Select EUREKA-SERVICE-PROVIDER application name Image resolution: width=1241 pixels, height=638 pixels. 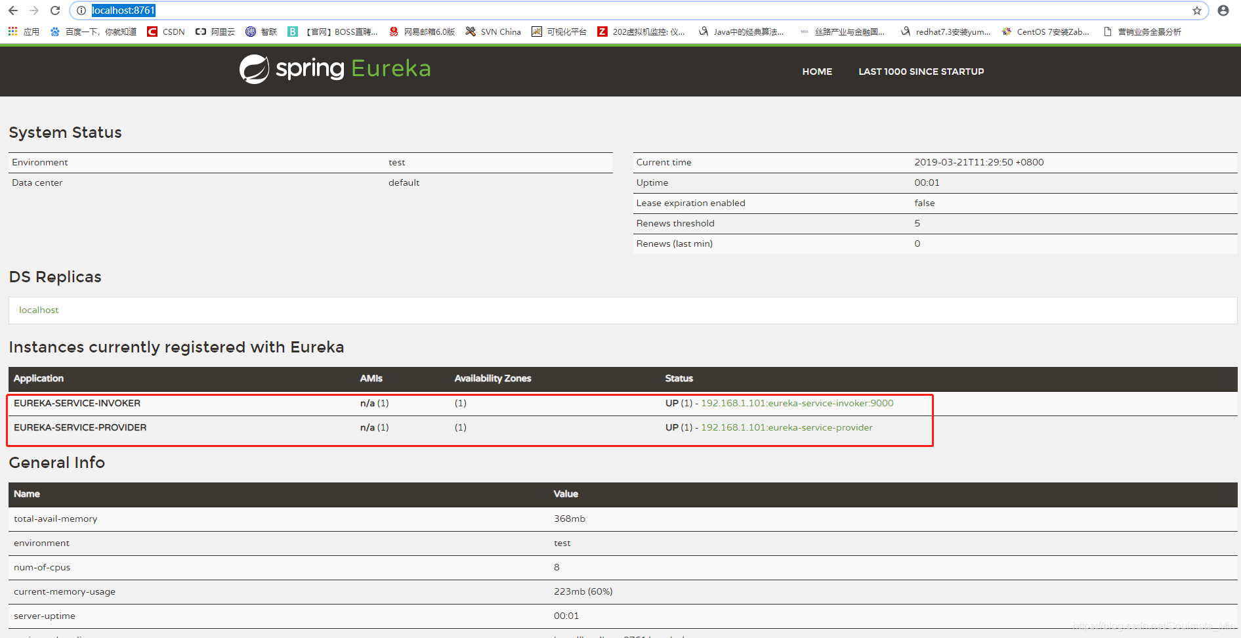[80, 427]
